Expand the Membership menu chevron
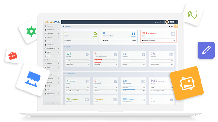 point(59,94)
